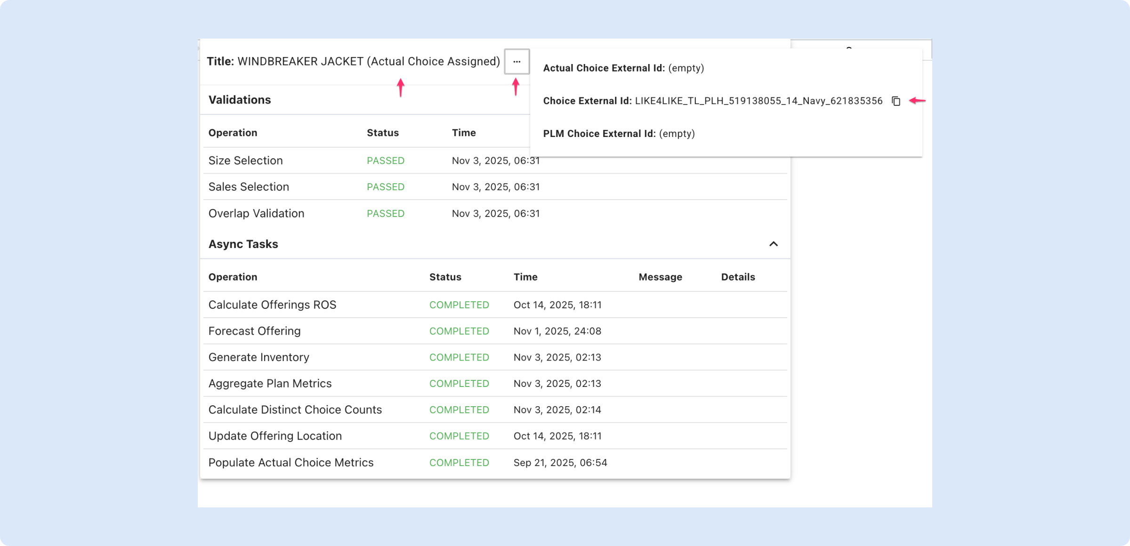Click the three-dots more button beside title
The image size is (1130, 546).
click(517, 62)
